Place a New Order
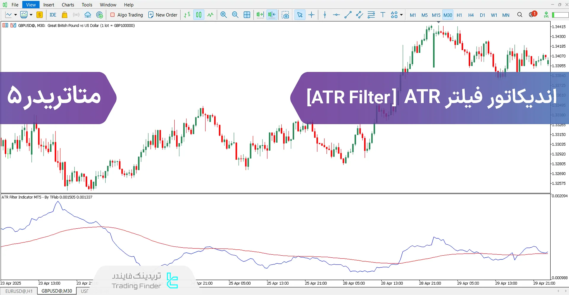 [163, 15]
